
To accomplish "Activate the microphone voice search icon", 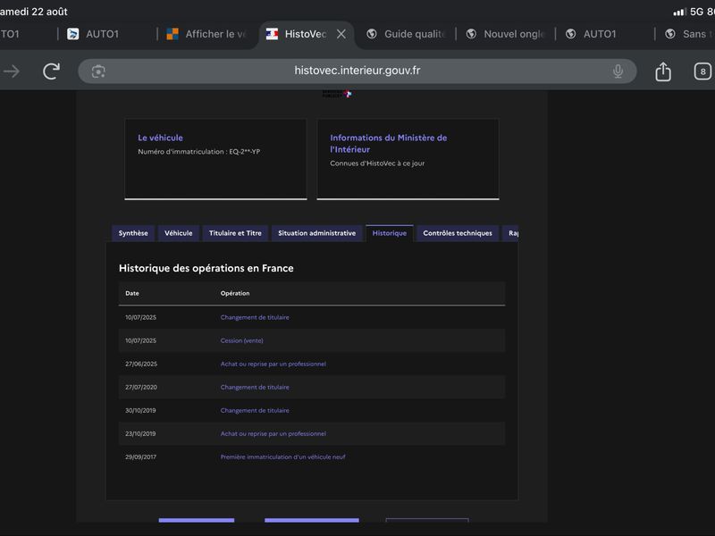I will (618, 71).
